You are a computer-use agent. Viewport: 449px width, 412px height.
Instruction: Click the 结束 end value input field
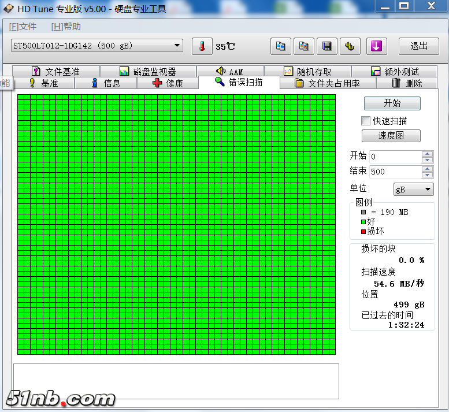point(394,172)
